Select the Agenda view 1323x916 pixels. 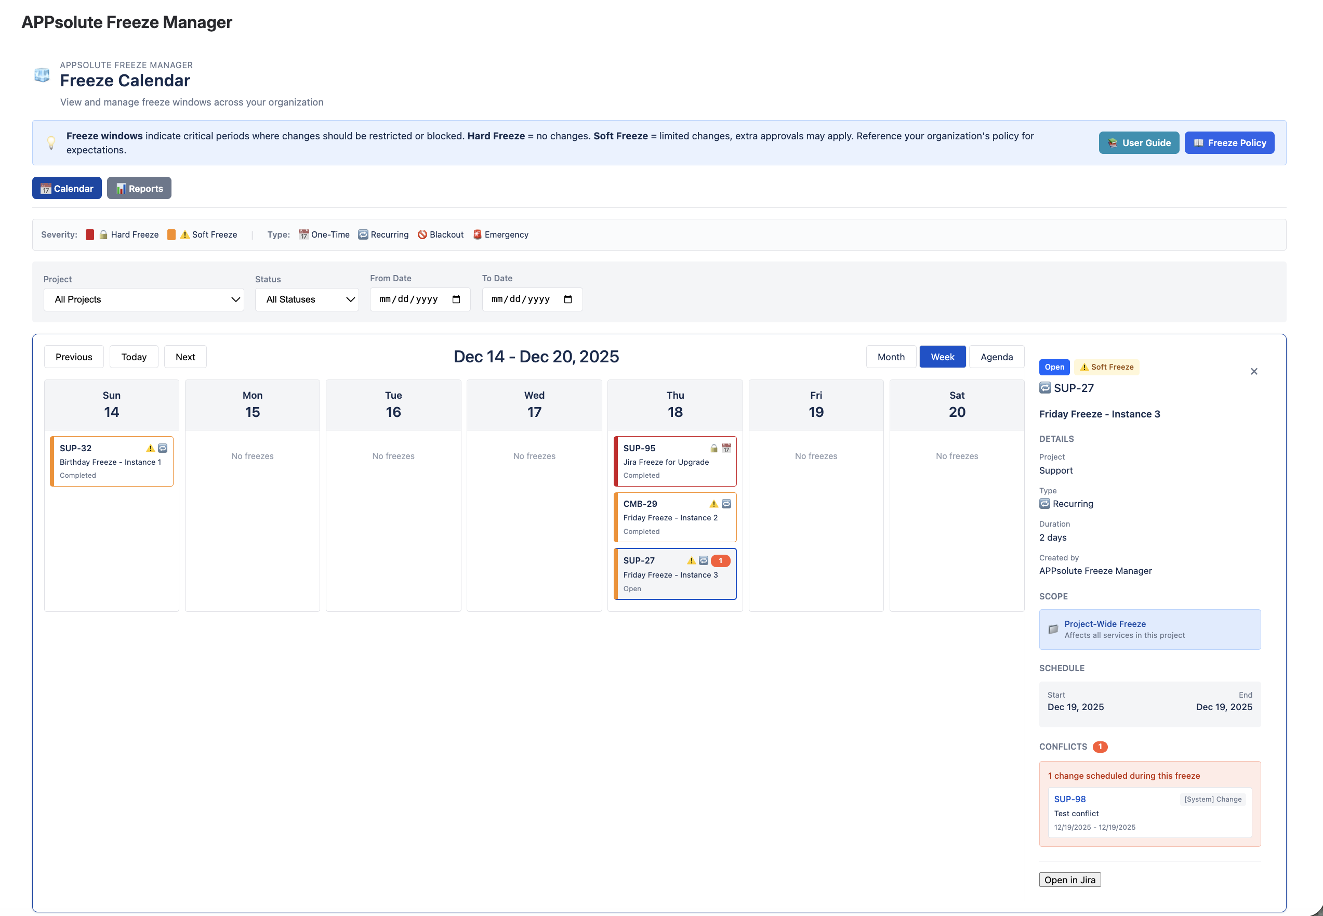(996, 357)
